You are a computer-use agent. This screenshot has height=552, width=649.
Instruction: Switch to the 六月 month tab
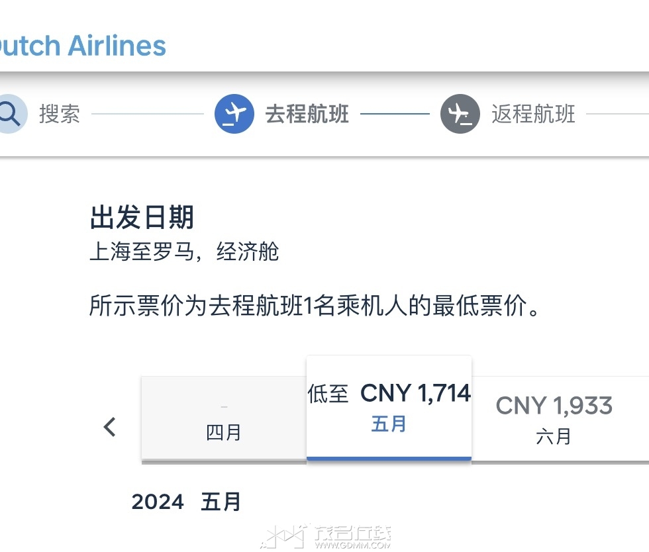560,418
